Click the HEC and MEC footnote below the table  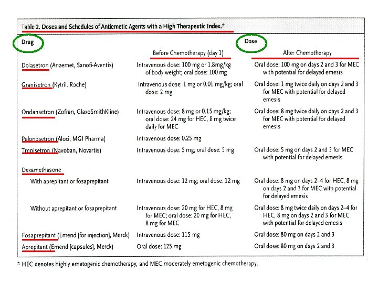[138, 264]
